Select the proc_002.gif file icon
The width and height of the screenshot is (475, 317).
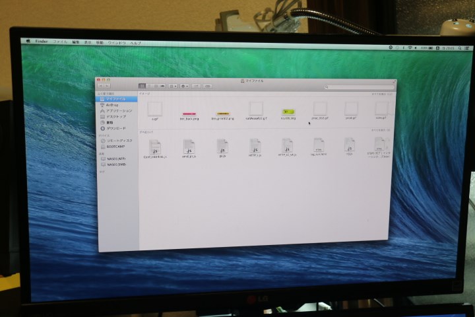tap(320, 109)
